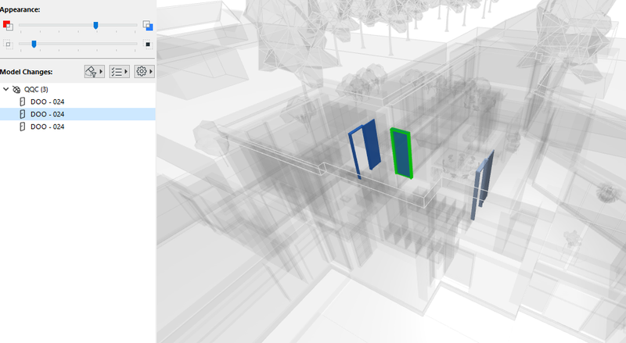Open the checklist options dropdown
This screenshot has width=626, height=343.
(x=120, y=71)
